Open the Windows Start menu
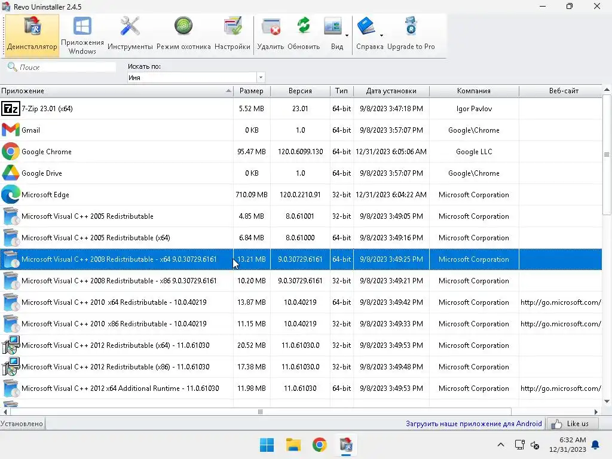Viewport: 612px width, 459px height. [267, 445]
